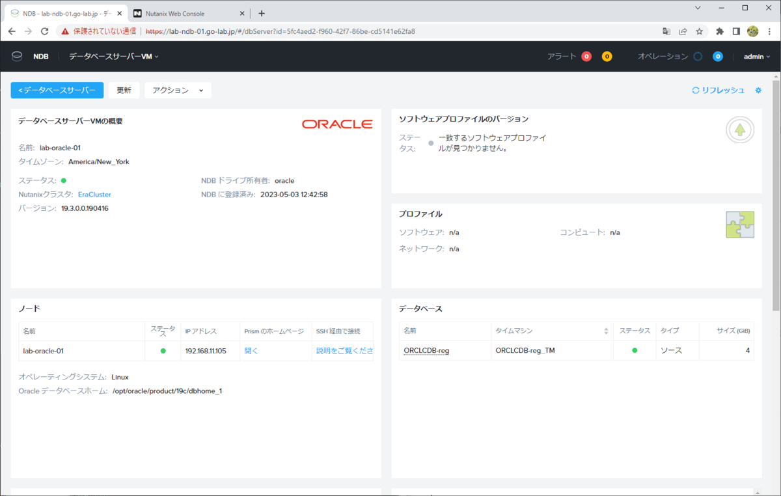The image size is (781, 496).
Task: Open the blue operations count badge
Action: tap(718, 57)
